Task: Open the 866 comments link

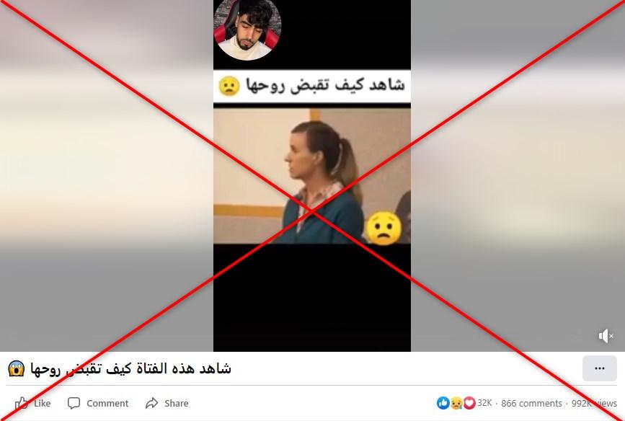Action: pos(531,404)
